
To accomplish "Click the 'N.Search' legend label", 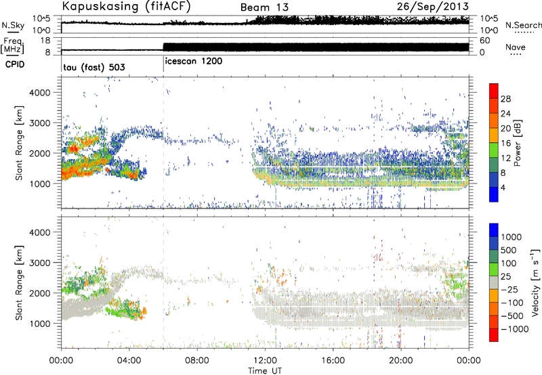I will point(524,25).
